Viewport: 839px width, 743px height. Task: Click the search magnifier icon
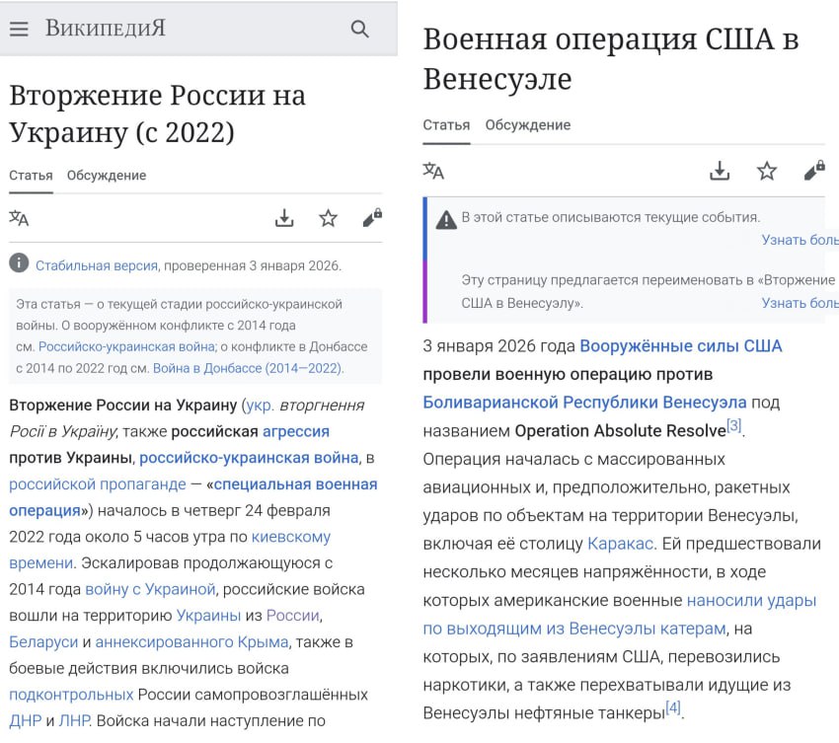click(x=359, y=29)
